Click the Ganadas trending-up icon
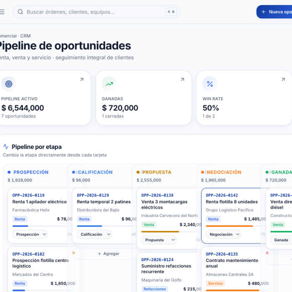Viewport: 292px width, 292px height. 109,84
